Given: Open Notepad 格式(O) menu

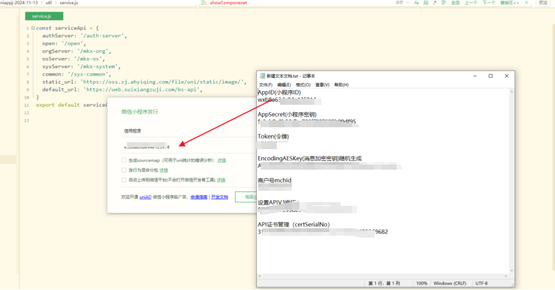Looking at the screenshot, I should [x=303, y=85].
